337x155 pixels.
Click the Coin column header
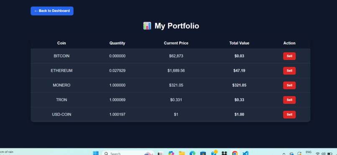(x=61, y=43)
